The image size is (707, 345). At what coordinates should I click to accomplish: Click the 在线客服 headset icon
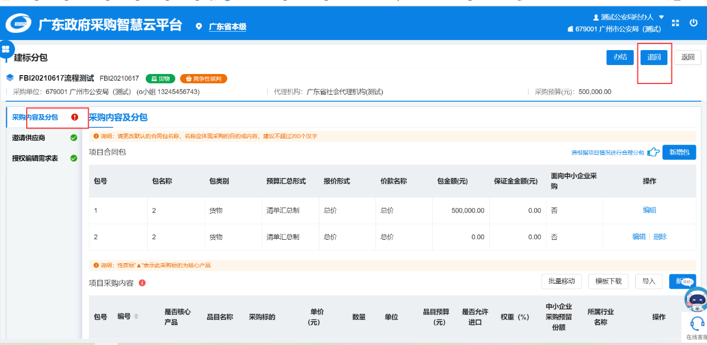[x=696, y=323]
